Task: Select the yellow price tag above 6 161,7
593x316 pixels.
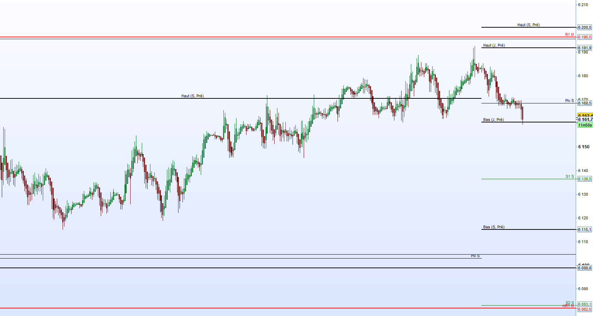Action: [x=585, y=115]
